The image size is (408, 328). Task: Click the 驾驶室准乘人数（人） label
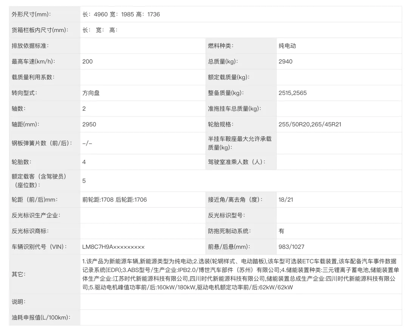(x=236, y=162)
